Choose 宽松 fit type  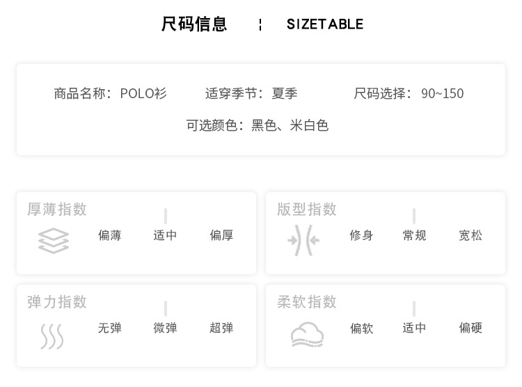pos(470,235)
